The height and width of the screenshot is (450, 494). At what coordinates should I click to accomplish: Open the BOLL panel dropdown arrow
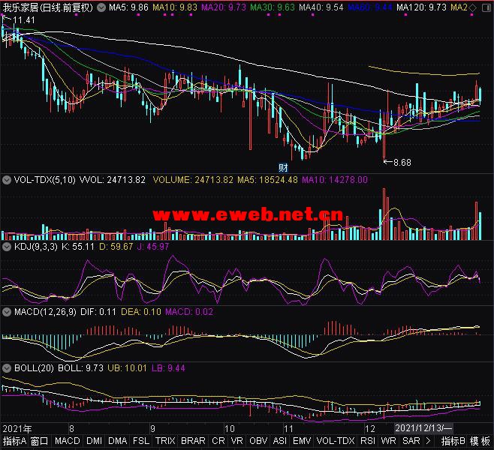click(7, 368)
